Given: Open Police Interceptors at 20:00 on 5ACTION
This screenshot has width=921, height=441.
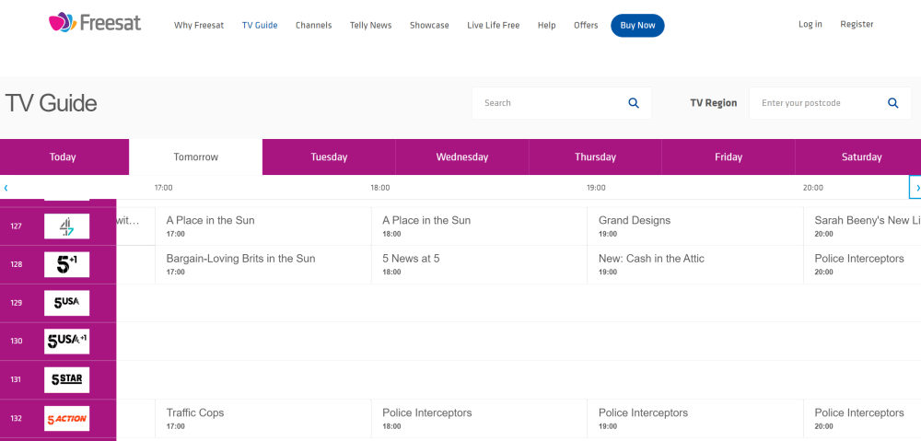Looking at the screenshot, I should click(x=862, y=419).
